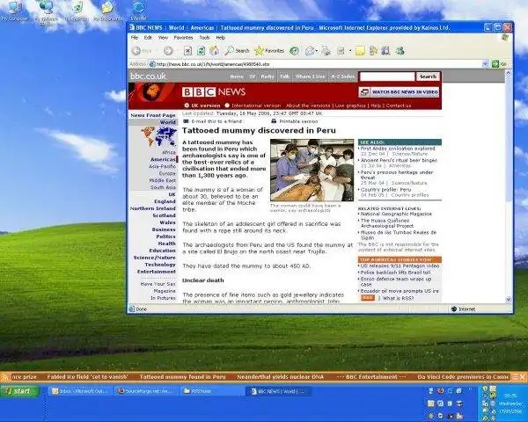Open the Edit button dropdown arrow
The image size is (528, 422).
point(350,51)
